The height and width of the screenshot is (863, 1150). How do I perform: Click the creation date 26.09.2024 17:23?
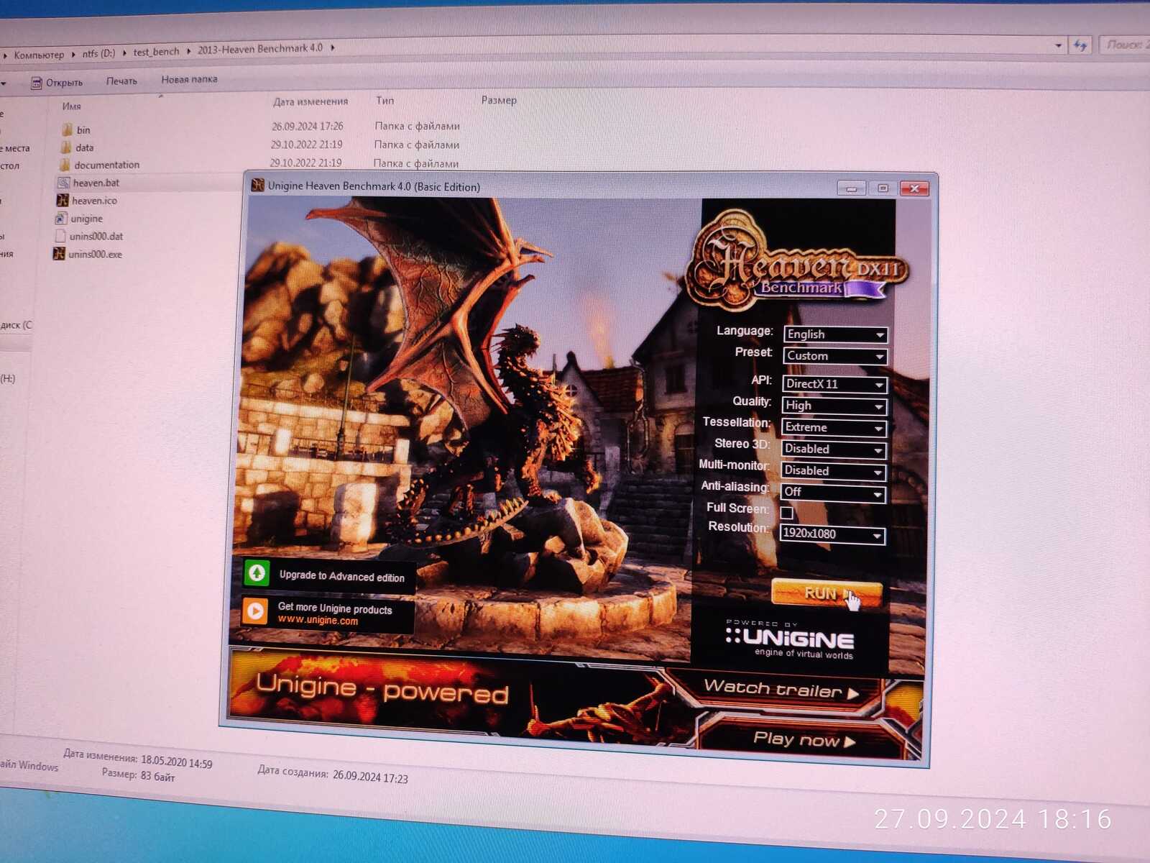[370, 777]
